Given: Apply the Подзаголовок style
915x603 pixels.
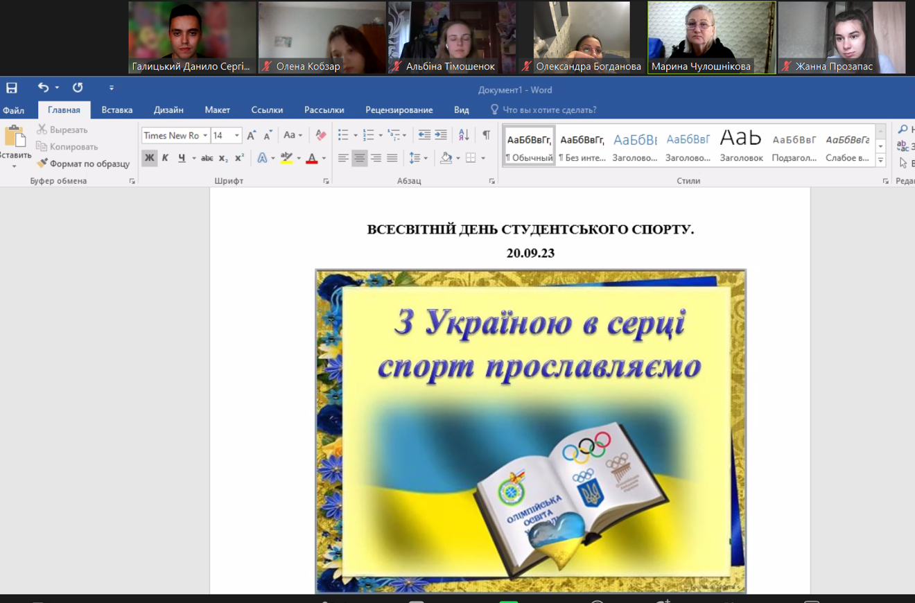Looking at the screenshot, I should [794, 147].
